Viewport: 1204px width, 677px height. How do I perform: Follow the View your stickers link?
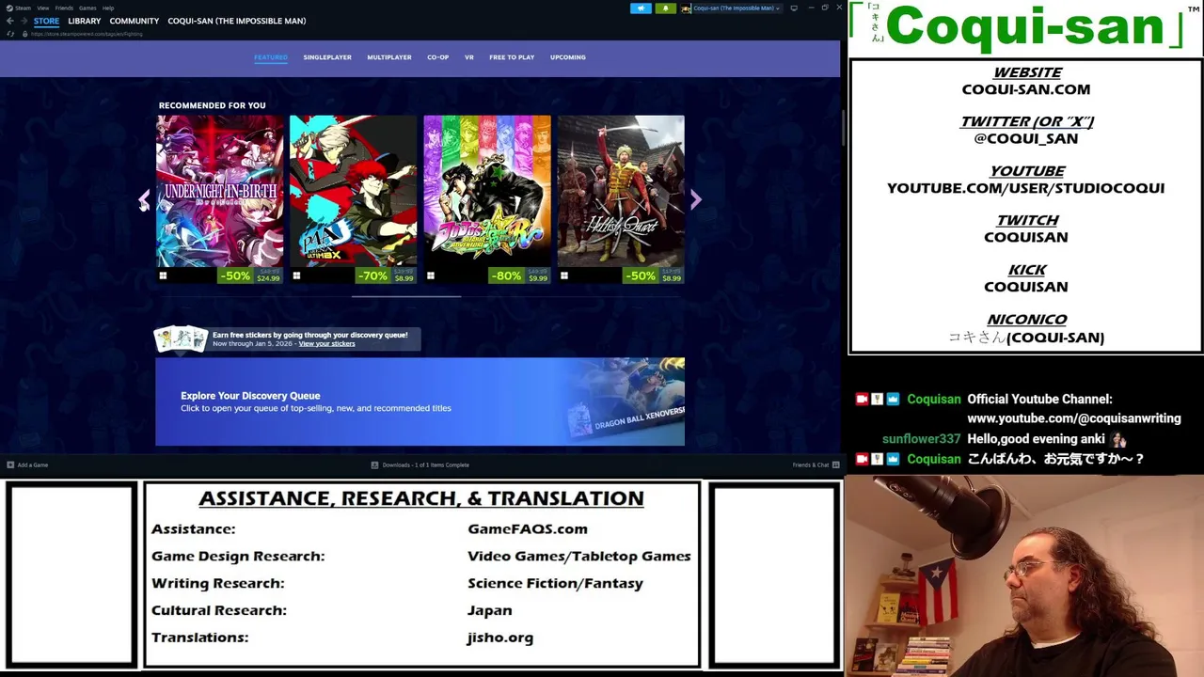pyautogui.click(x=326, y=344)
